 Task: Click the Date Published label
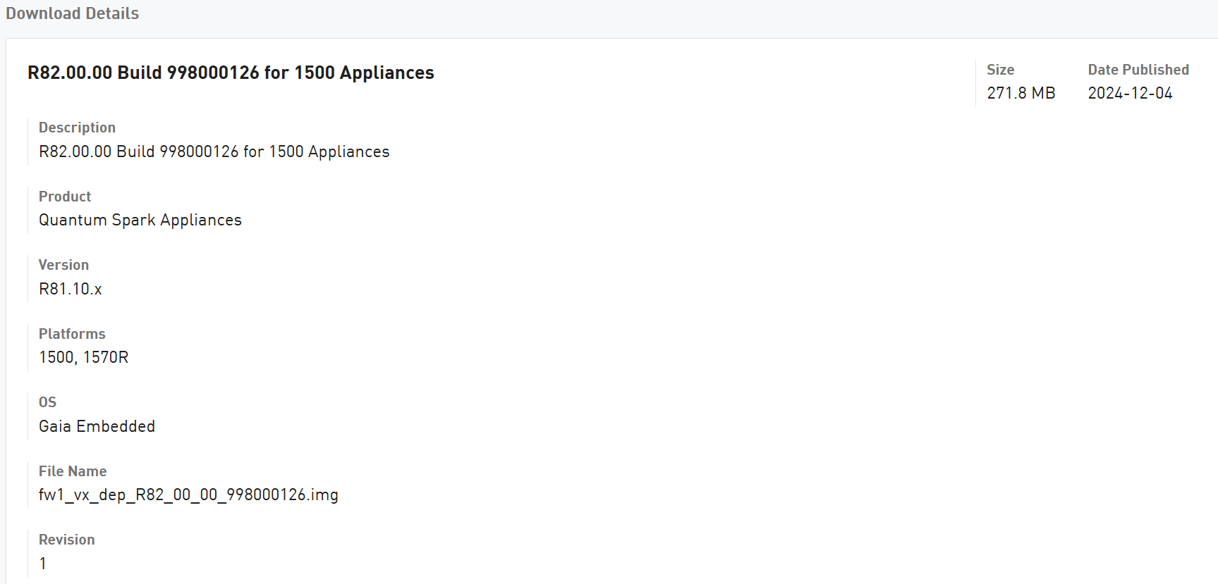(x=1138, y=70)
